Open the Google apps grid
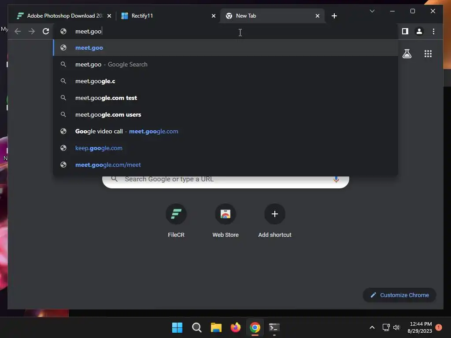 428,54
